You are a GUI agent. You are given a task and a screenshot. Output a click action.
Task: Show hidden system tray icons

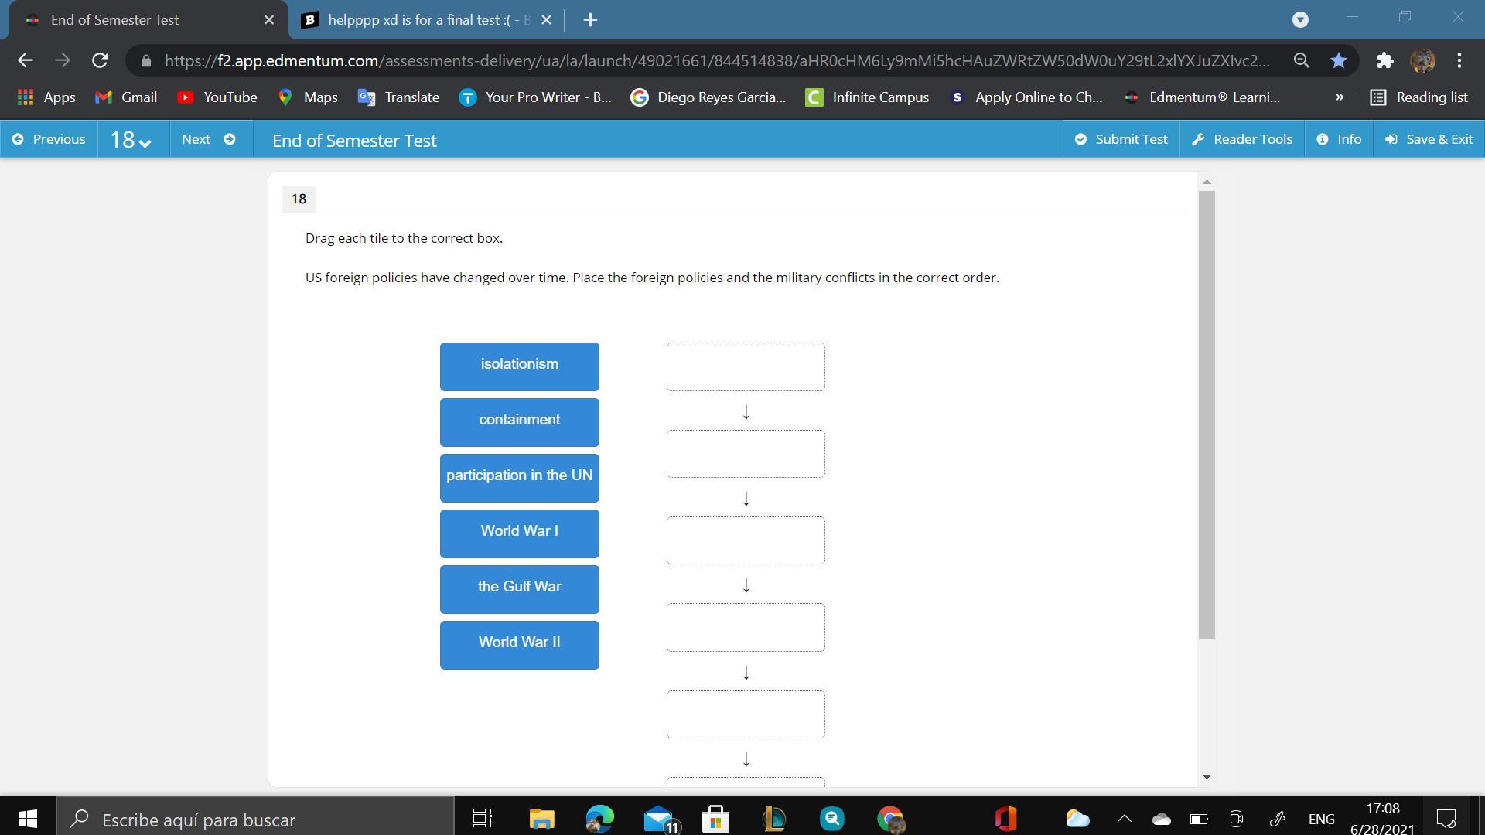point(1124,819)
